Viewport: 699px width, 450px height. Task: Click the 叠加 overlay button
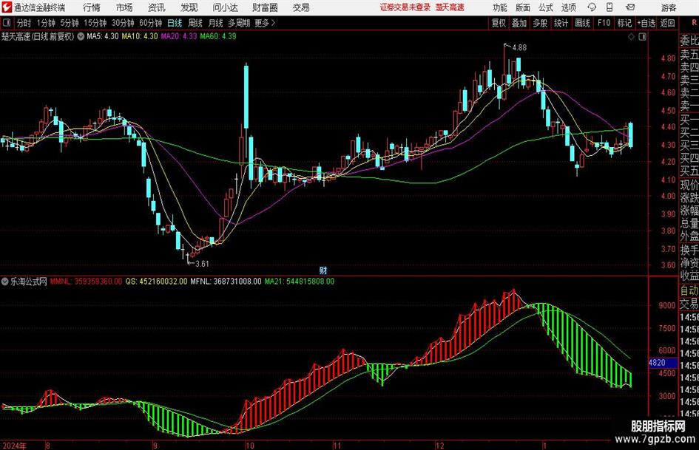point(519,23)
